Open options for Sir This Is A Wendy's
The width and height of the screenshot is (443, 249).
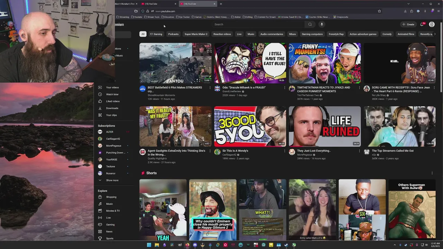pyautogui.click(x=285, y=151)
